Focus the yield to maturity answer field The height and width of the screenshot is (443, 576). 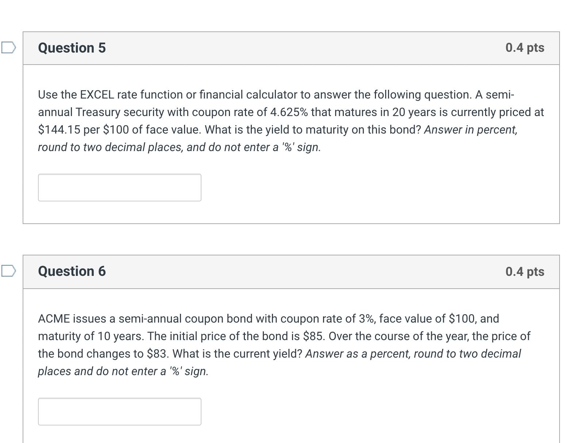pos(119,187)
